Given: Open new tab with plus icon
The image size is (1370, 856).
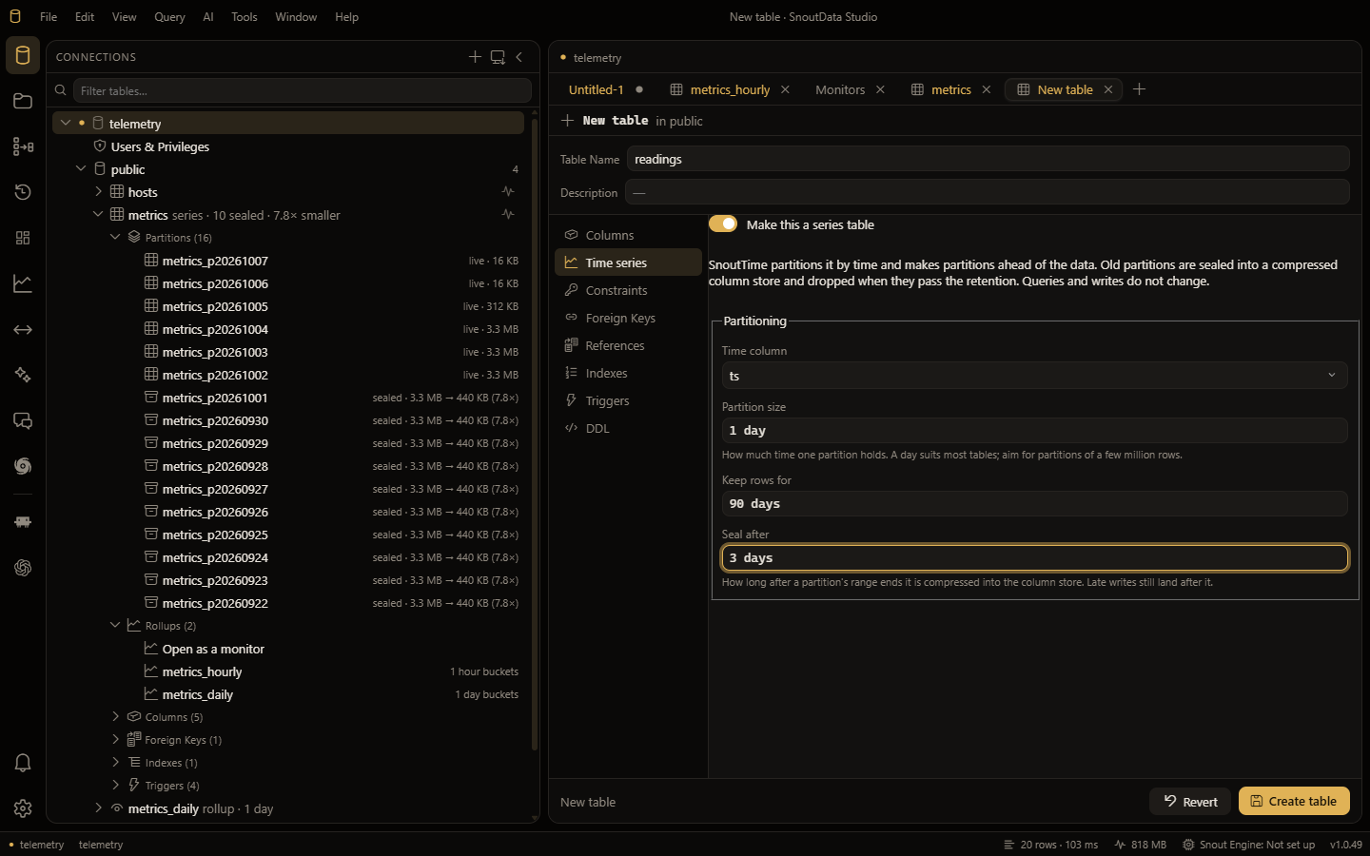Looking at the screenshot, I should (x=1139, y=89).
